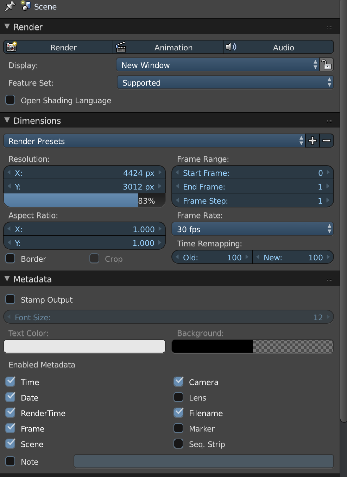Open the Display dropdown showing New Window
The width and height of the screenshot is (347, 477).
218,65
